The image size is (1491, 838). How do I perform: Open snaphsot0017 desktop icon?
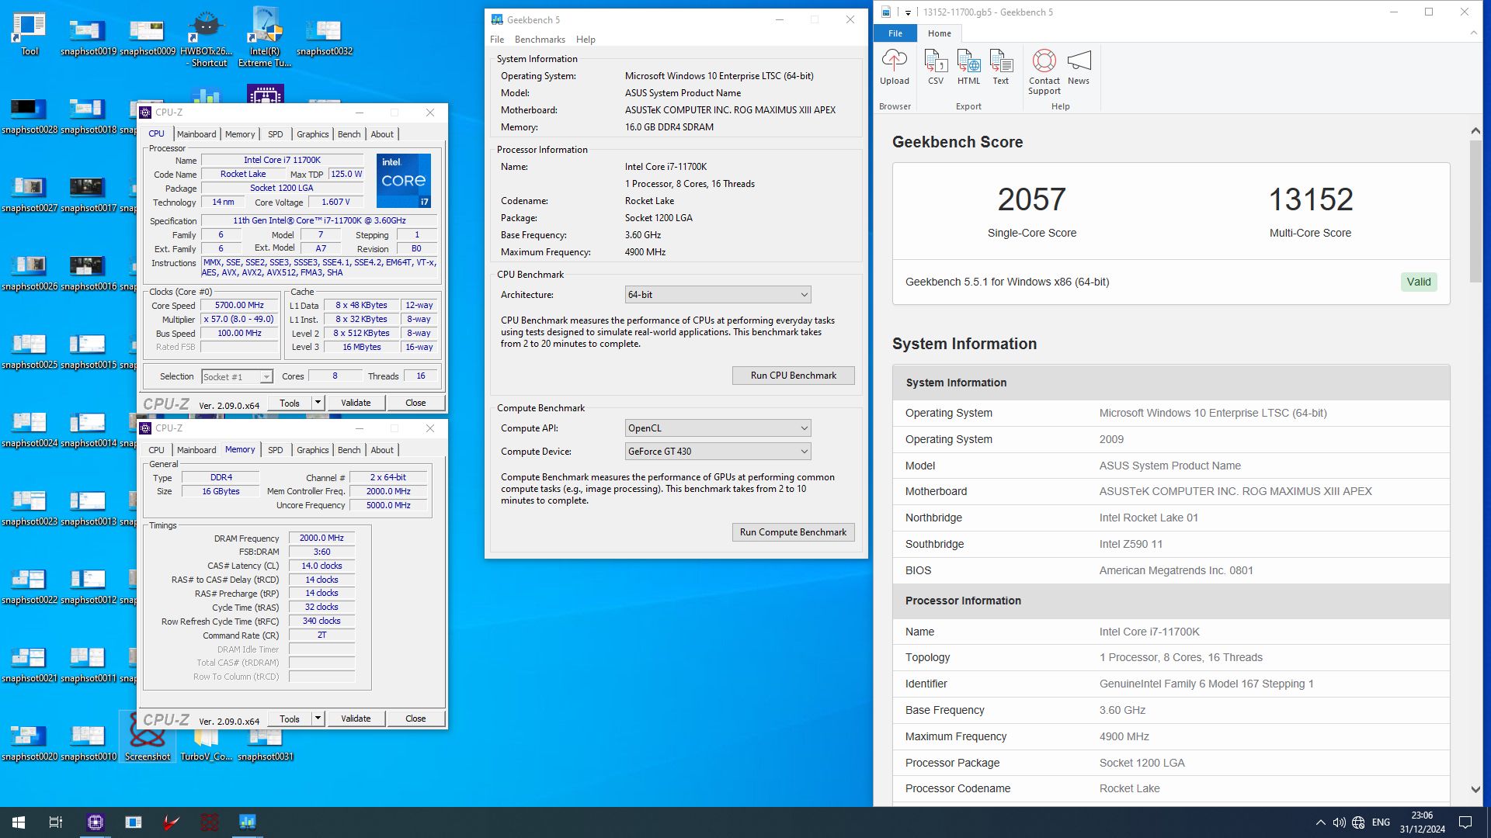coord(88,193)
